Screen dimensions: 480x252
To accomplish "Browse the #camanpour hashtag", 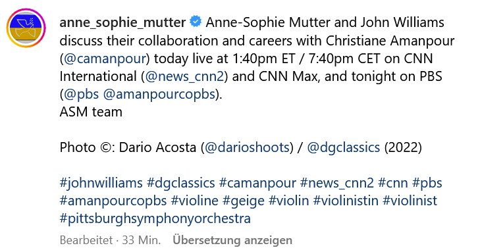I will (x=257, y=183).
